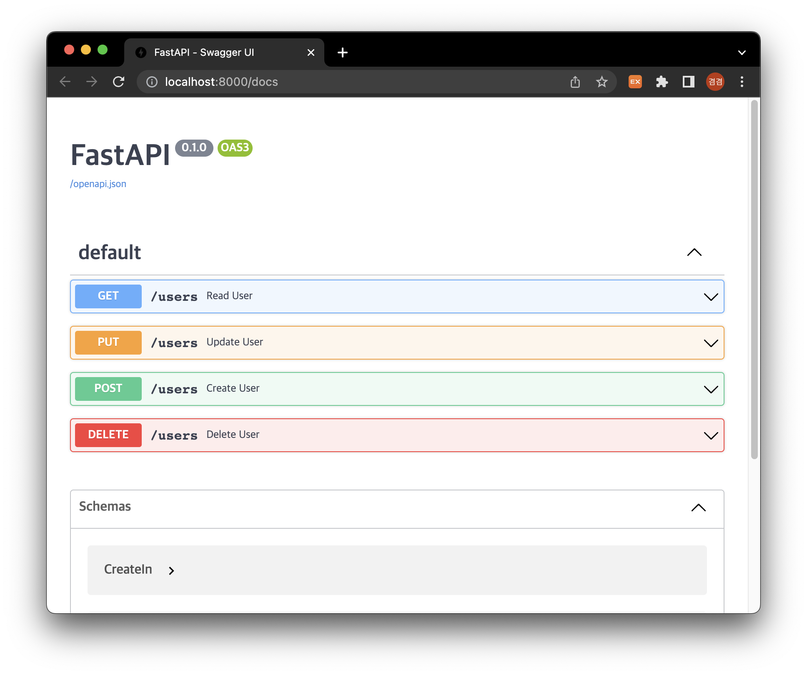Expand the GET /users operation

click(396, 296)
